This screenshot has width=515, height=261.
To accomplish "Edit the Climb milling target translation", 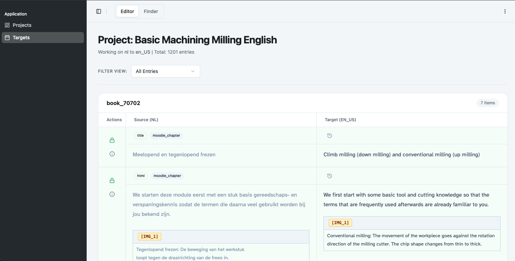I will (x=402, y=155).
